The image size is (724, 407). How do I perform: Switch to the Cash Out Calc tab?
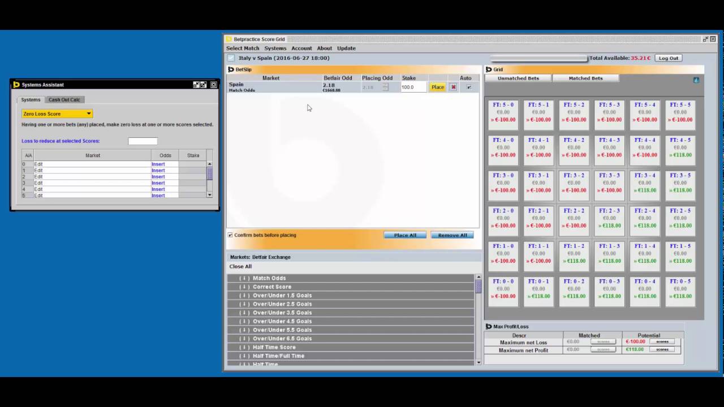(x=64, y=99)
